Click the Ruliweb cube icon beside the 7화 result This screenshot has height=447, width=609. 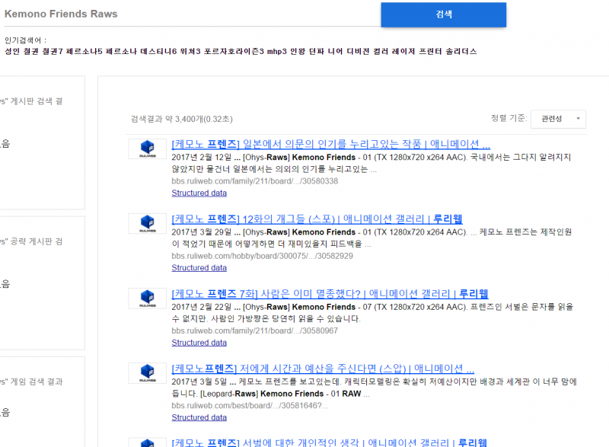[147, 298]
